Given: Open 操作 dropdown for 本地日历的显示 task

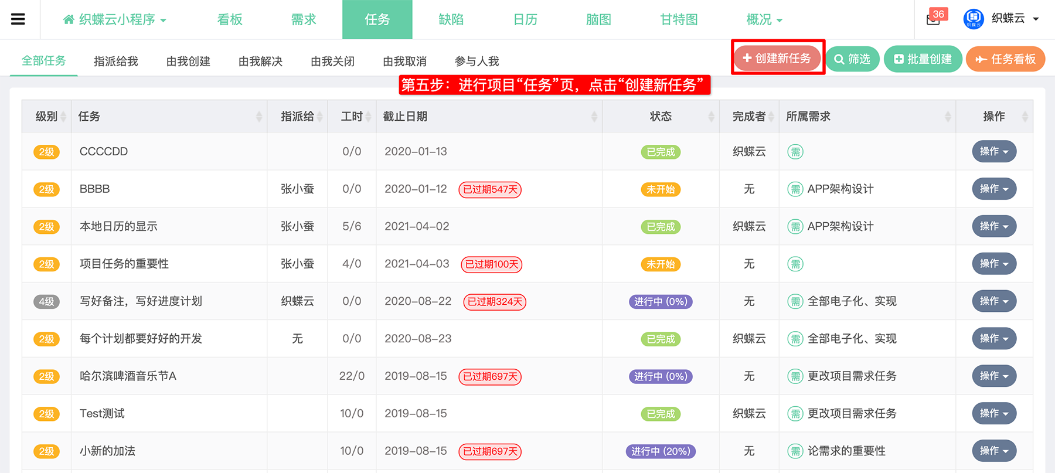Looking at the screenshot, I should (x=994, y=226).
